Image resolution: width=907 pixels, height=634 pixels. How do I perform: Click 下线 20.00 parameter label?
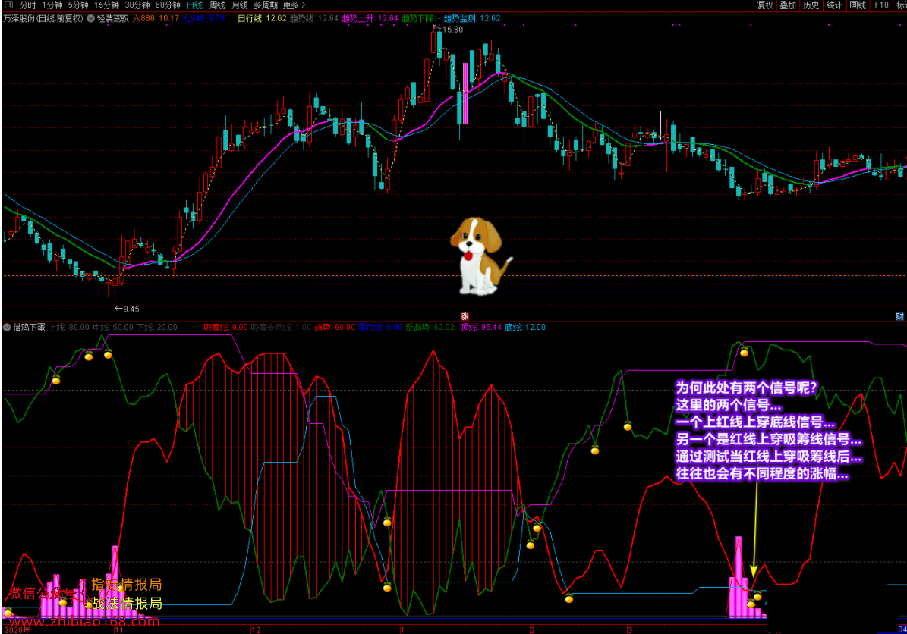tap(157, 327)
